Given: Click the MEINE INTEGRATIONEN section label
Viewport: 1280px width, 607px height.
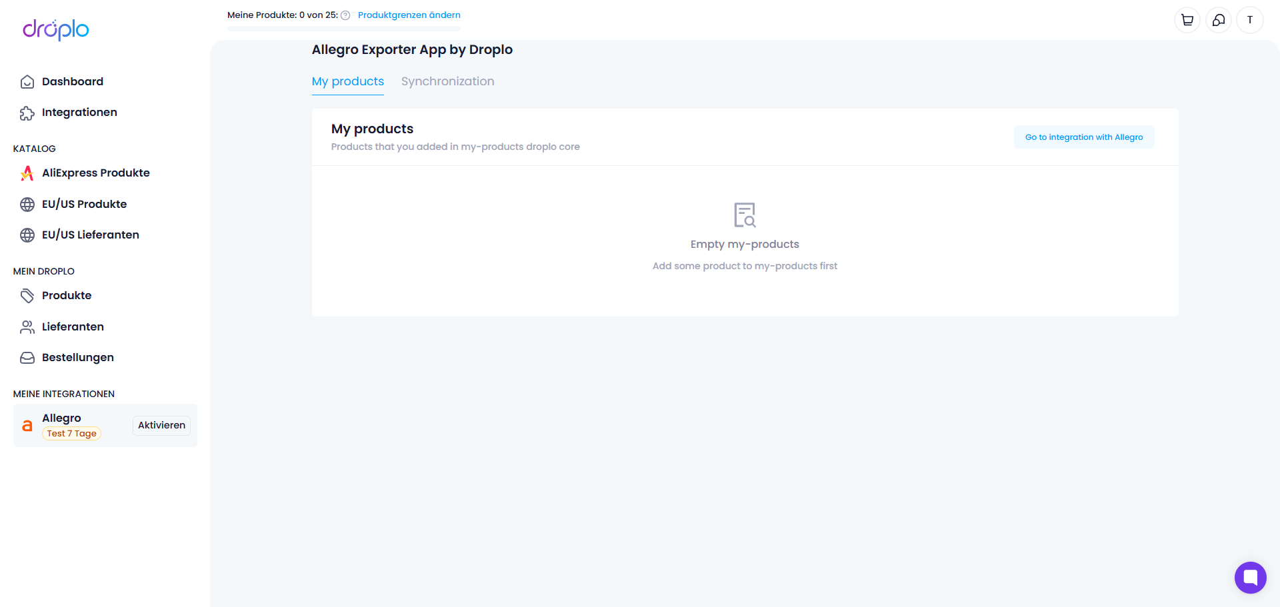Looking at the screenshot, I should tap(64, 394).
